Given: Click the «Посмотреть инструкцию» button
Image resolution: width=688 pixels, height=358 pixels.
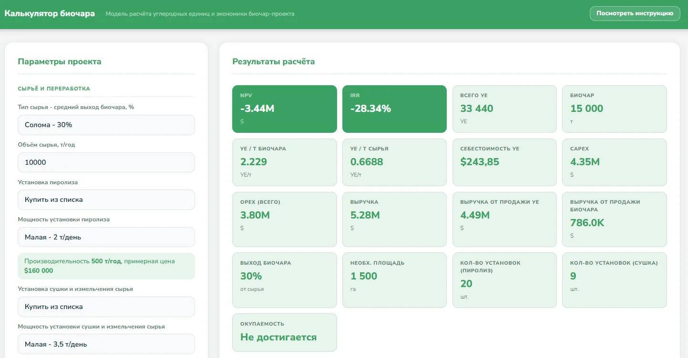Looking at the screenshot, I should tap(635, 13).
